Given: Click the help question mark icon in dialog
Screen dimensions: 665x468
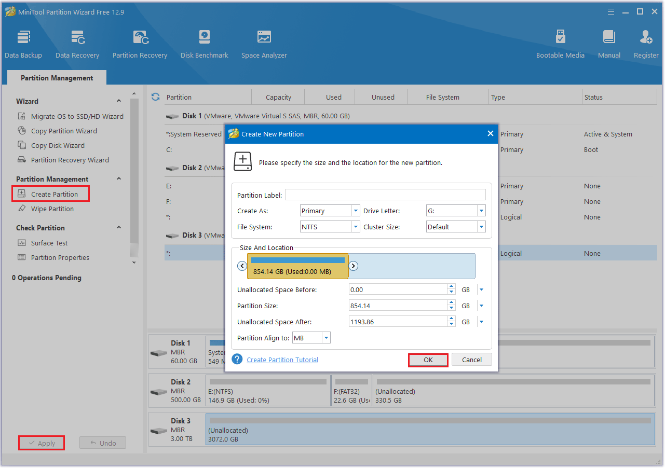Looking at the screenshot, I should click(x=237, y=359).
